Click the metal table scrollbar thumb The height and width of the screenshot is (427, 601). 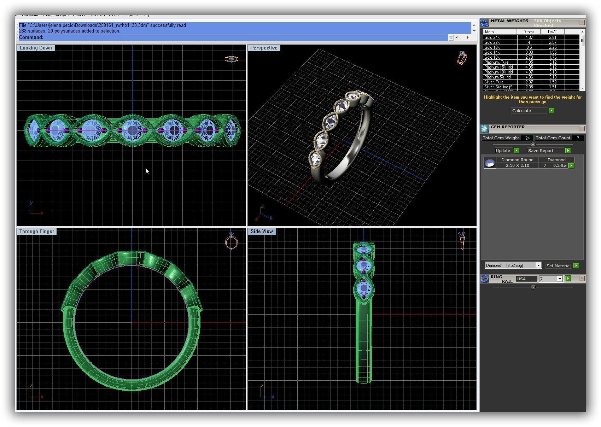coord(583,41)
